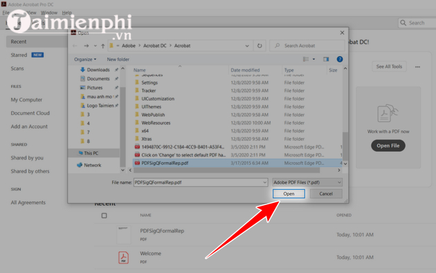Sort files by the Size column
Image resolution: width=436 pixels, height=273 pixels.
tap(333, 70)
